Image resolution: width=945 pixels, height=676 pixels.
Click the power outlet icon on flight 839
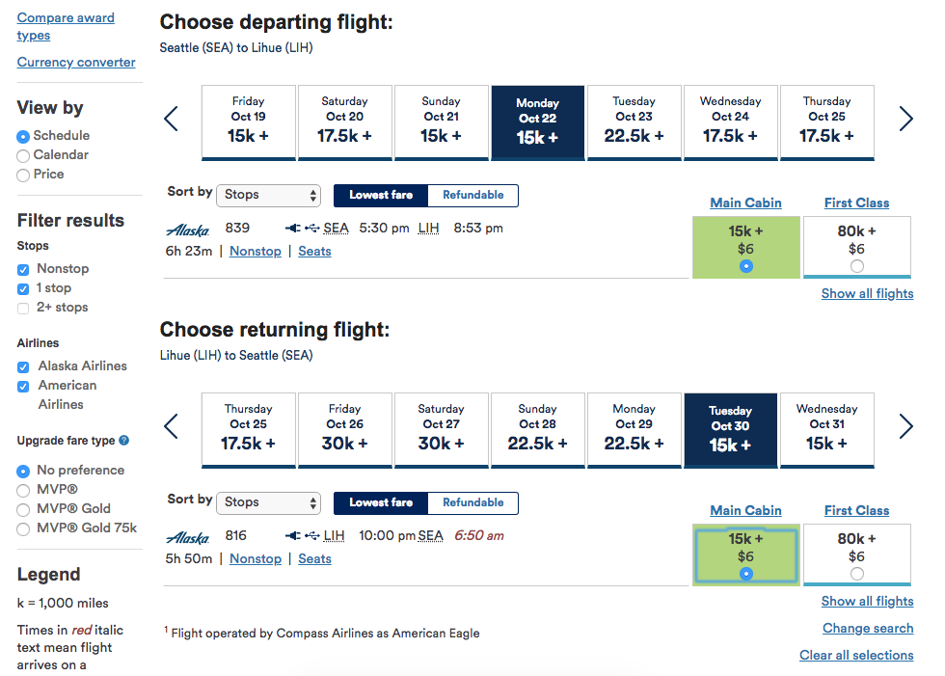292,229
